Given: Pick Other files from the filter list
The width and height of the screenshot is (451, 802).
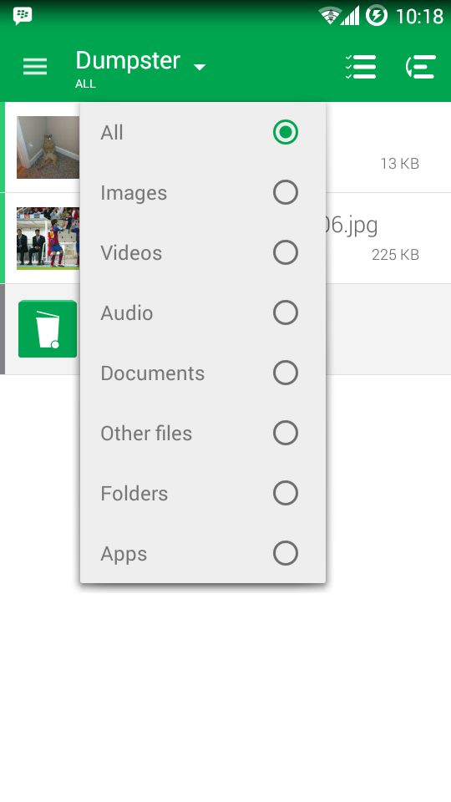Looking at the screenshot, I should click(202, 434).
